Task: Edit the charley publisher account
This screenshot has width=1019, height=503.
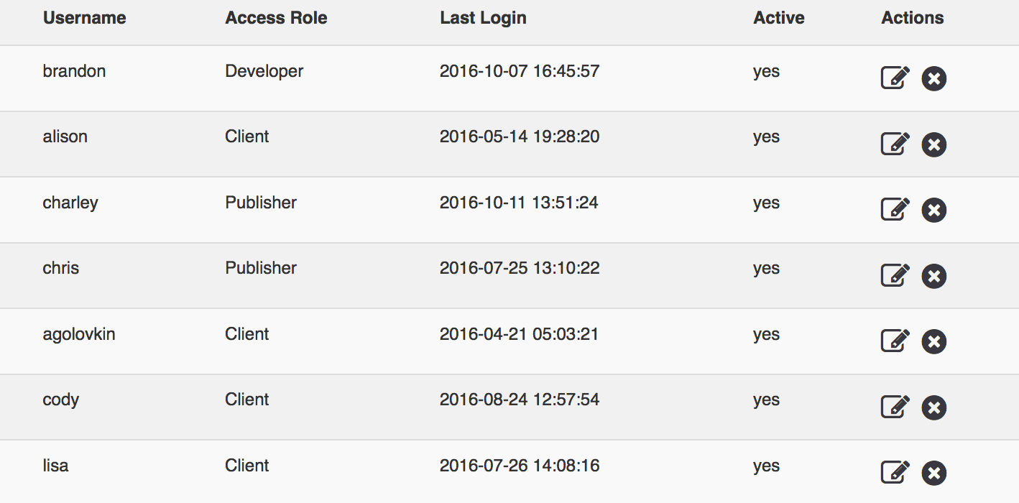Action: [x=895, y=209]
